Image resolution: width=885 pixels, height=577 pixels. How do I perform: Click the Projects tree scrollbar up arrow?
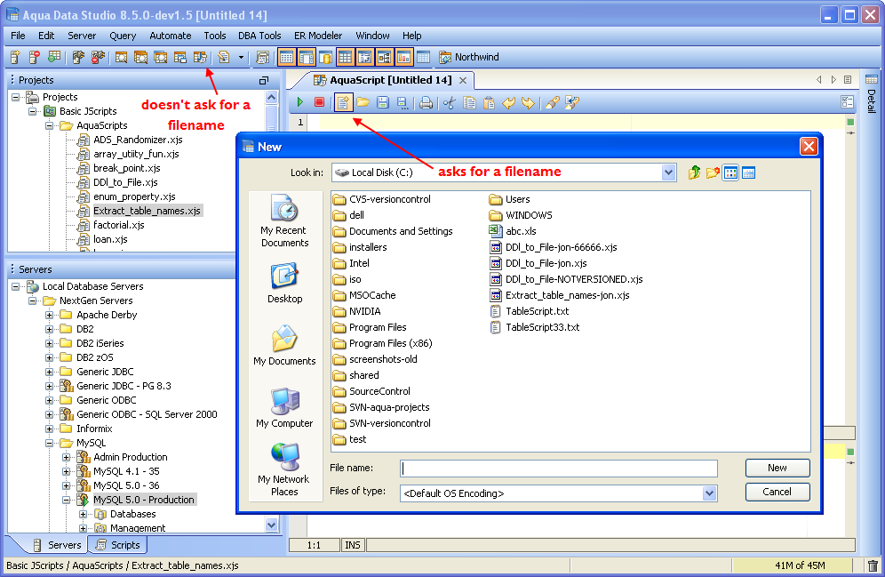[x=272, y=97]
